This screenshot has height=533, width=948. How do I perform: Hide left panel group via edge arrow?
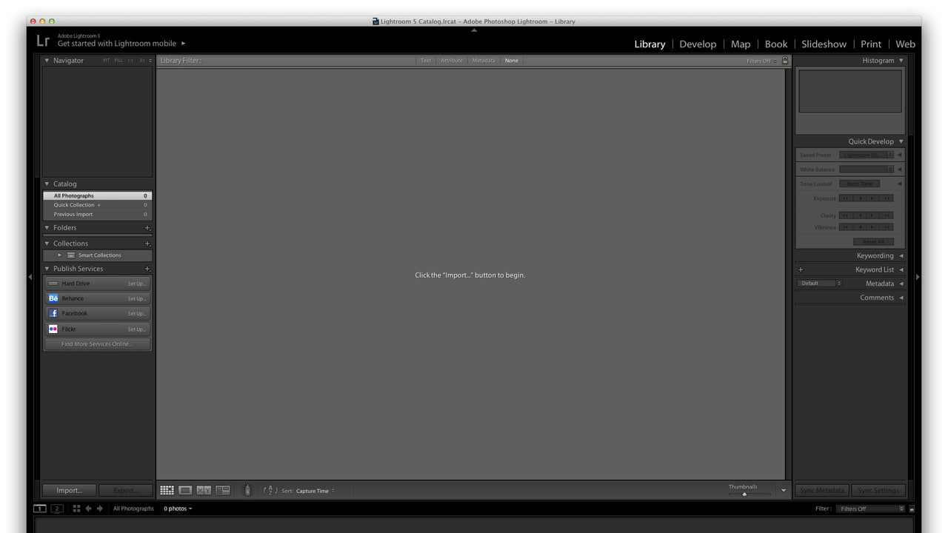30,277
